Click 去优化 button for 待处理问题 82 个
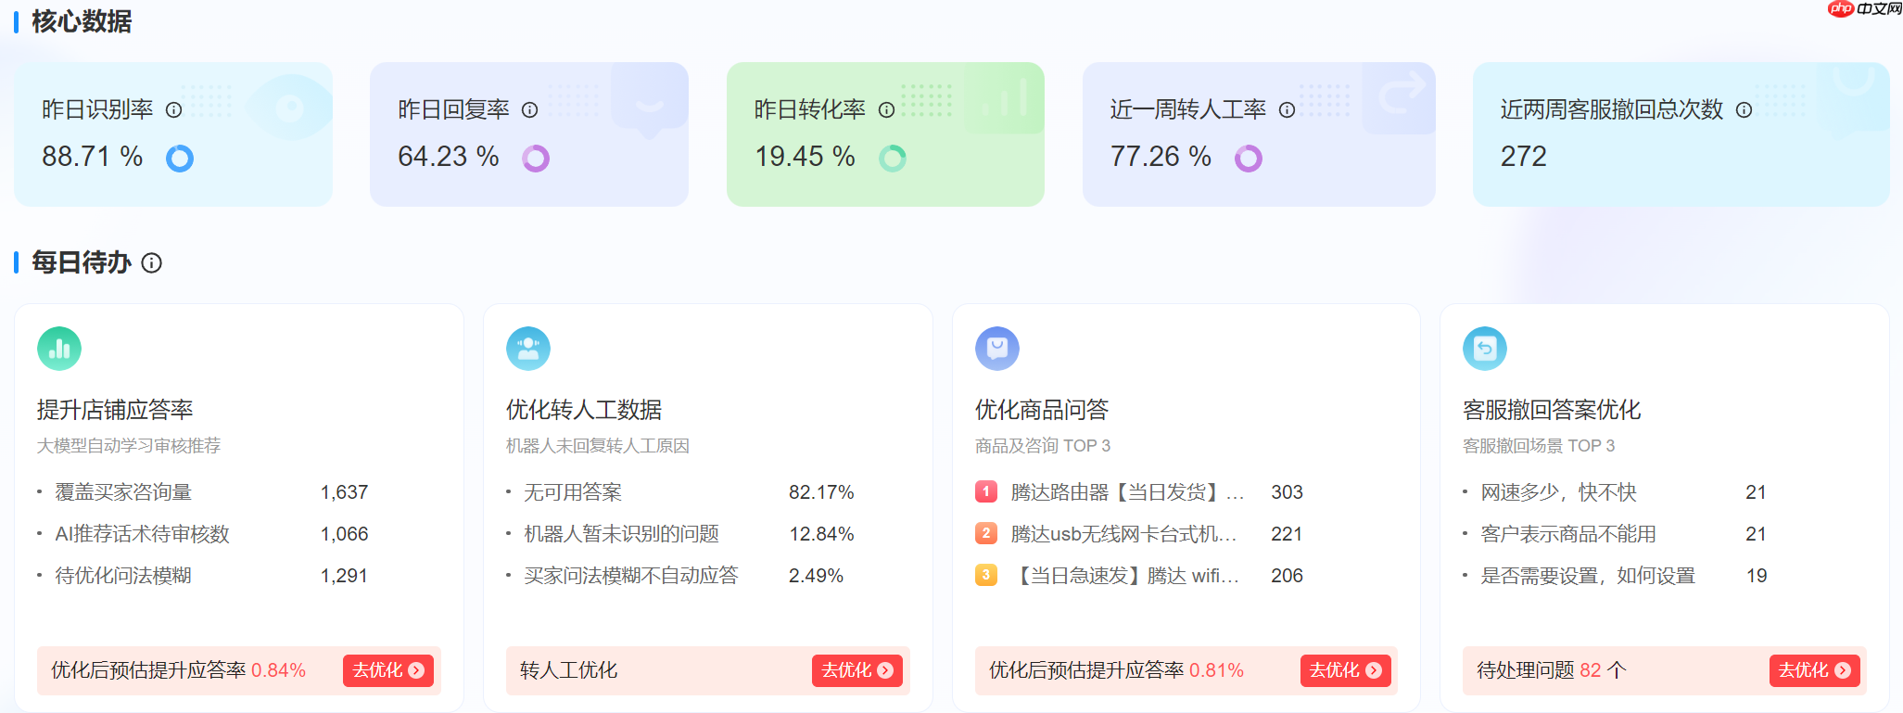Image resolution: width=1903 pixels, height=713 pixels. coord(1814,670)
